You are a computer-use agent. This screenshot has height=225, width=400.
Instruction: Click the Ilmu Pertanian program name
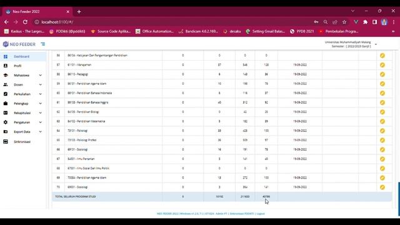point(81,159)
